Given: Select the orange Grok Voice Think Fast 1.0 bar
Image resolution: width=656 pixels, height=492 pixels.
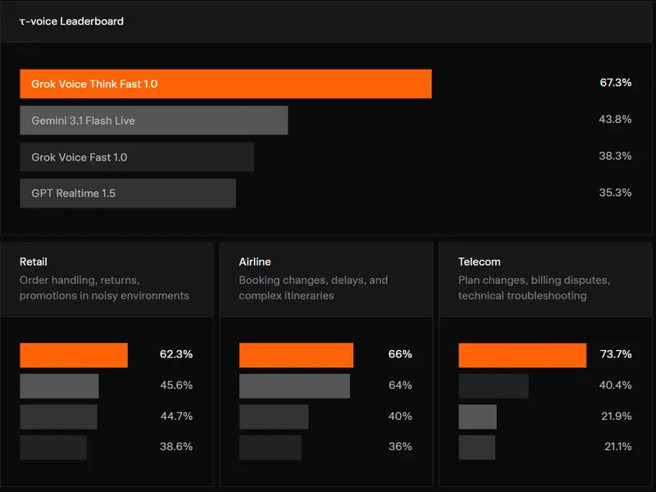Looking at the screenshot, I should [225, 84].
